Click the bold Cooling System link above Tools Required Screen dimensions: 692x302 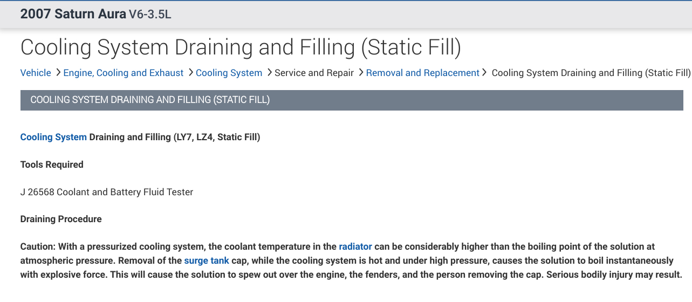click(53, 137)
